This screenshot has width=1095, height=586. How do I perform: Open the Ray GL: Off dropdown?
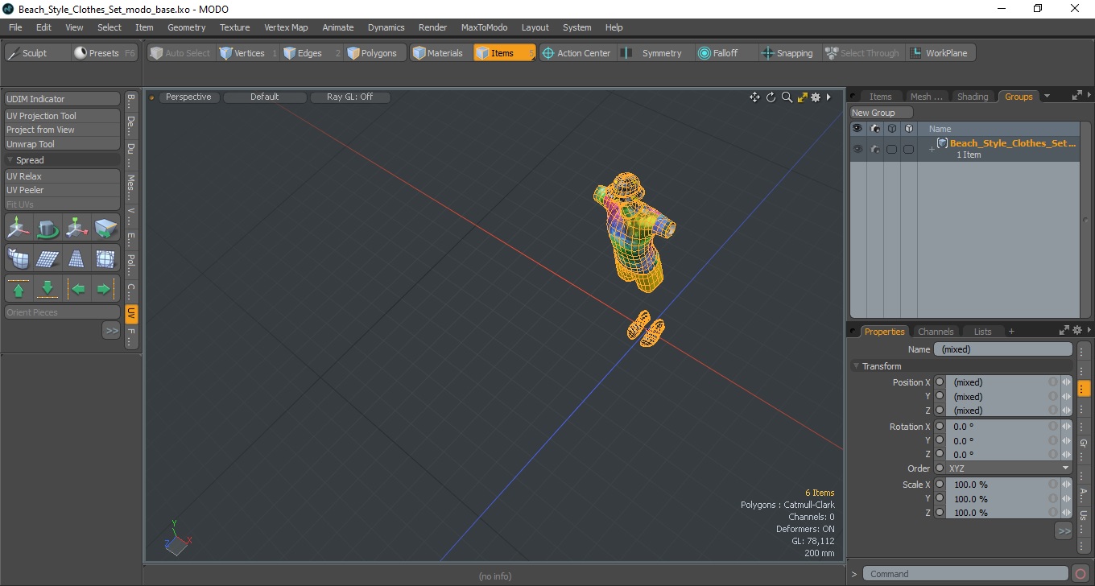click(350, 97)
